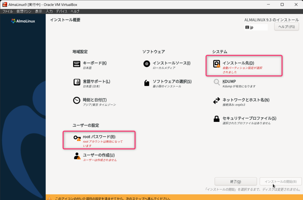This screenshot has width=303, height=200.
Task: Open the 言語サポート language icon
Action: click(77, 82)
